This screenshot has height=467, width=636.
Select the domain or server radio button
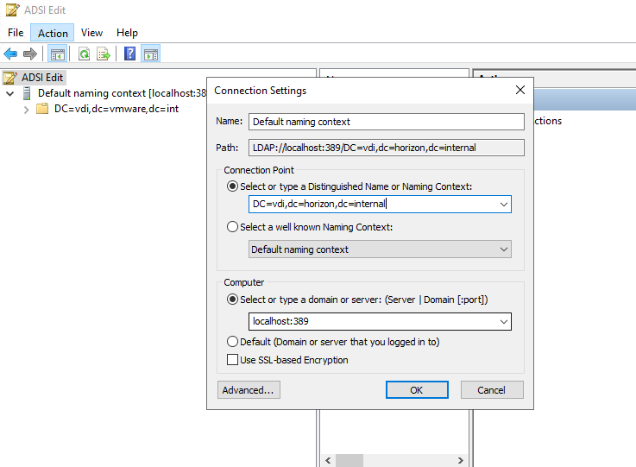pos(232,300)
